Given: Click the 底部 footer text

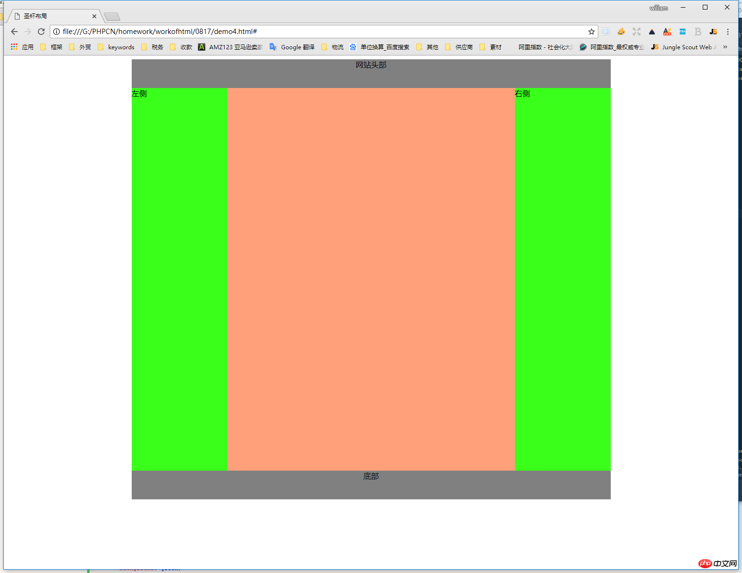Looking at the screenshot, I should (x=371, y=476).
